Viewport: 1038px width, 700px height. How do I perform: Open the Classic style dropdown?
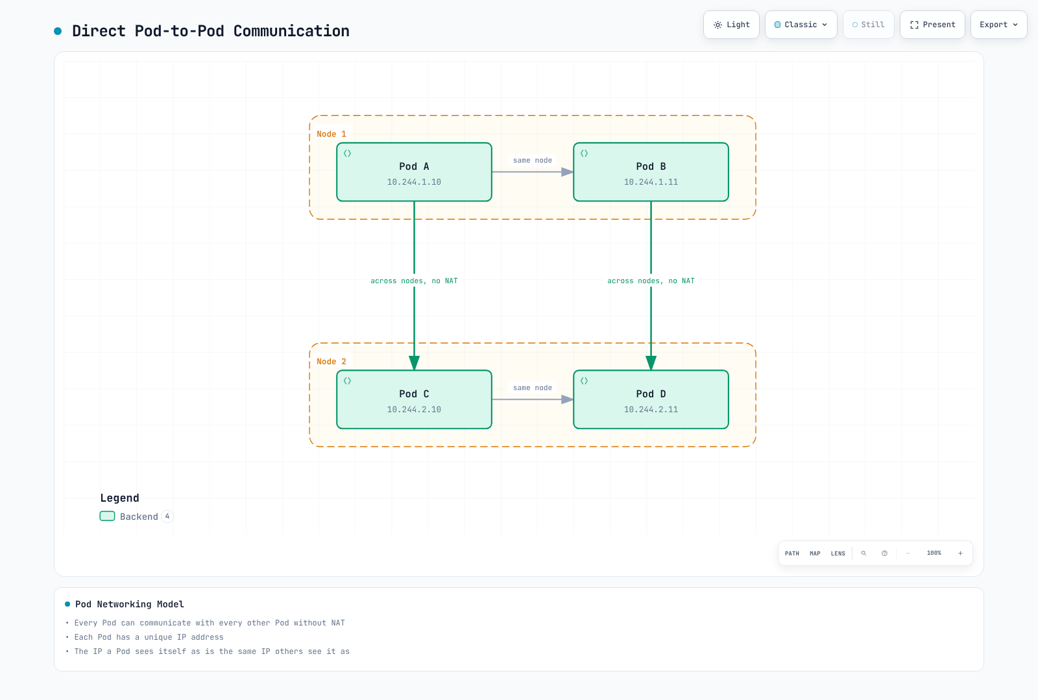tap(801, 25)
